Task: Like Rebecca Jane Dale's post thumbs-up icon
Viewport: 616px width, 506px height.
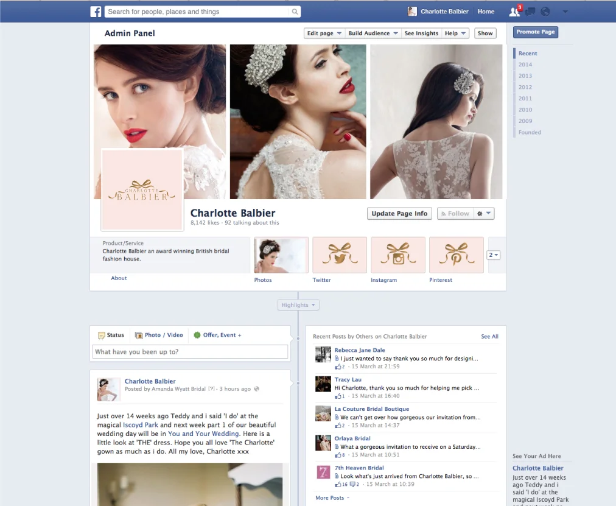Action: tap(338, 367)
